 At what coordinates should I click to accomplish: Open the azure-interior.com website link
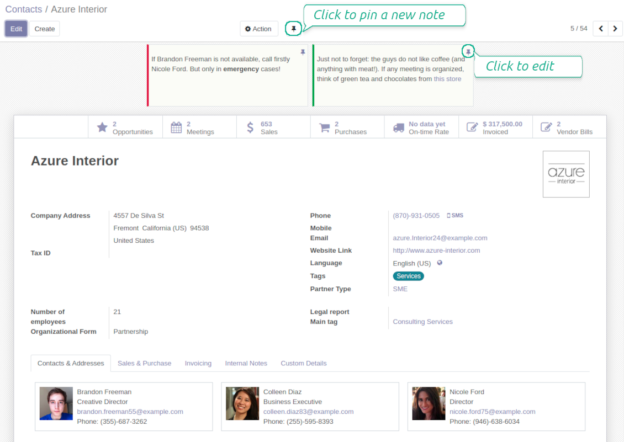[x=437, y=250]
